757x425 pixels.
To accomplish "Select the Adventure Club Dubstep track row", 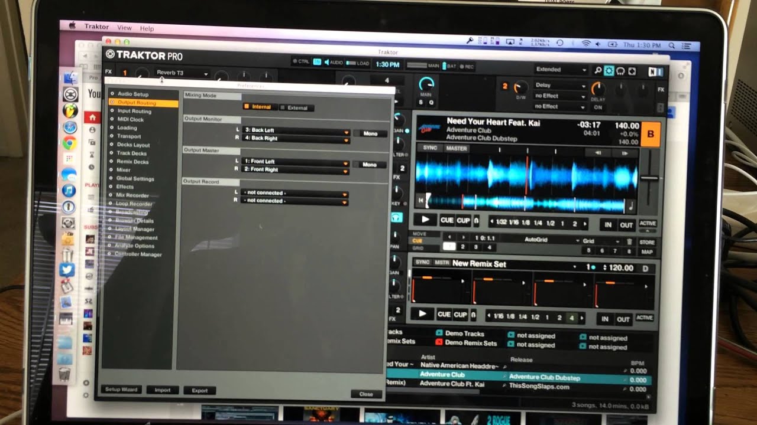I will coord(517,376).
